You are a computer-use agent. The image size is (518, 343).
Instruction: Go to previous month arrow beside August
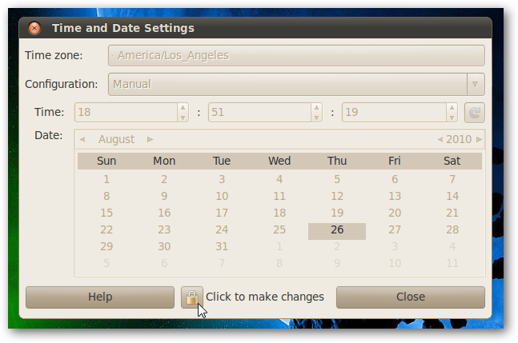pyautogui.click(x=82, y=139)
